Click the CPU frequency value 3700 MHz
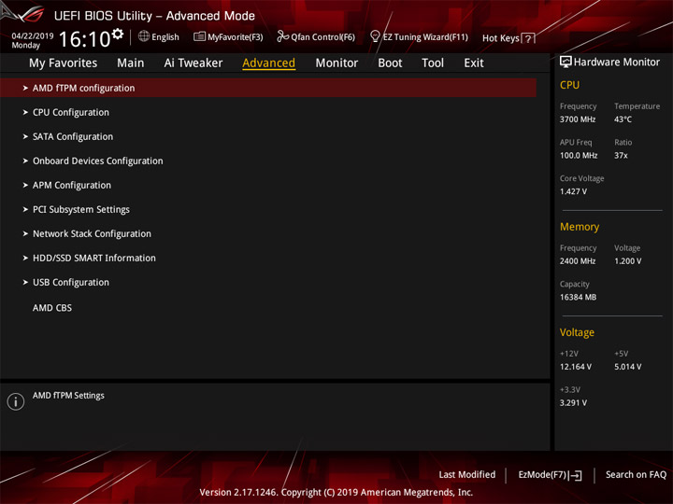Screen dimensions: 673x504 (578, 119)
